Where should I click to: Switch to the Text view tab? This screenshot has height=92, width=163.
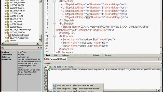48,55
